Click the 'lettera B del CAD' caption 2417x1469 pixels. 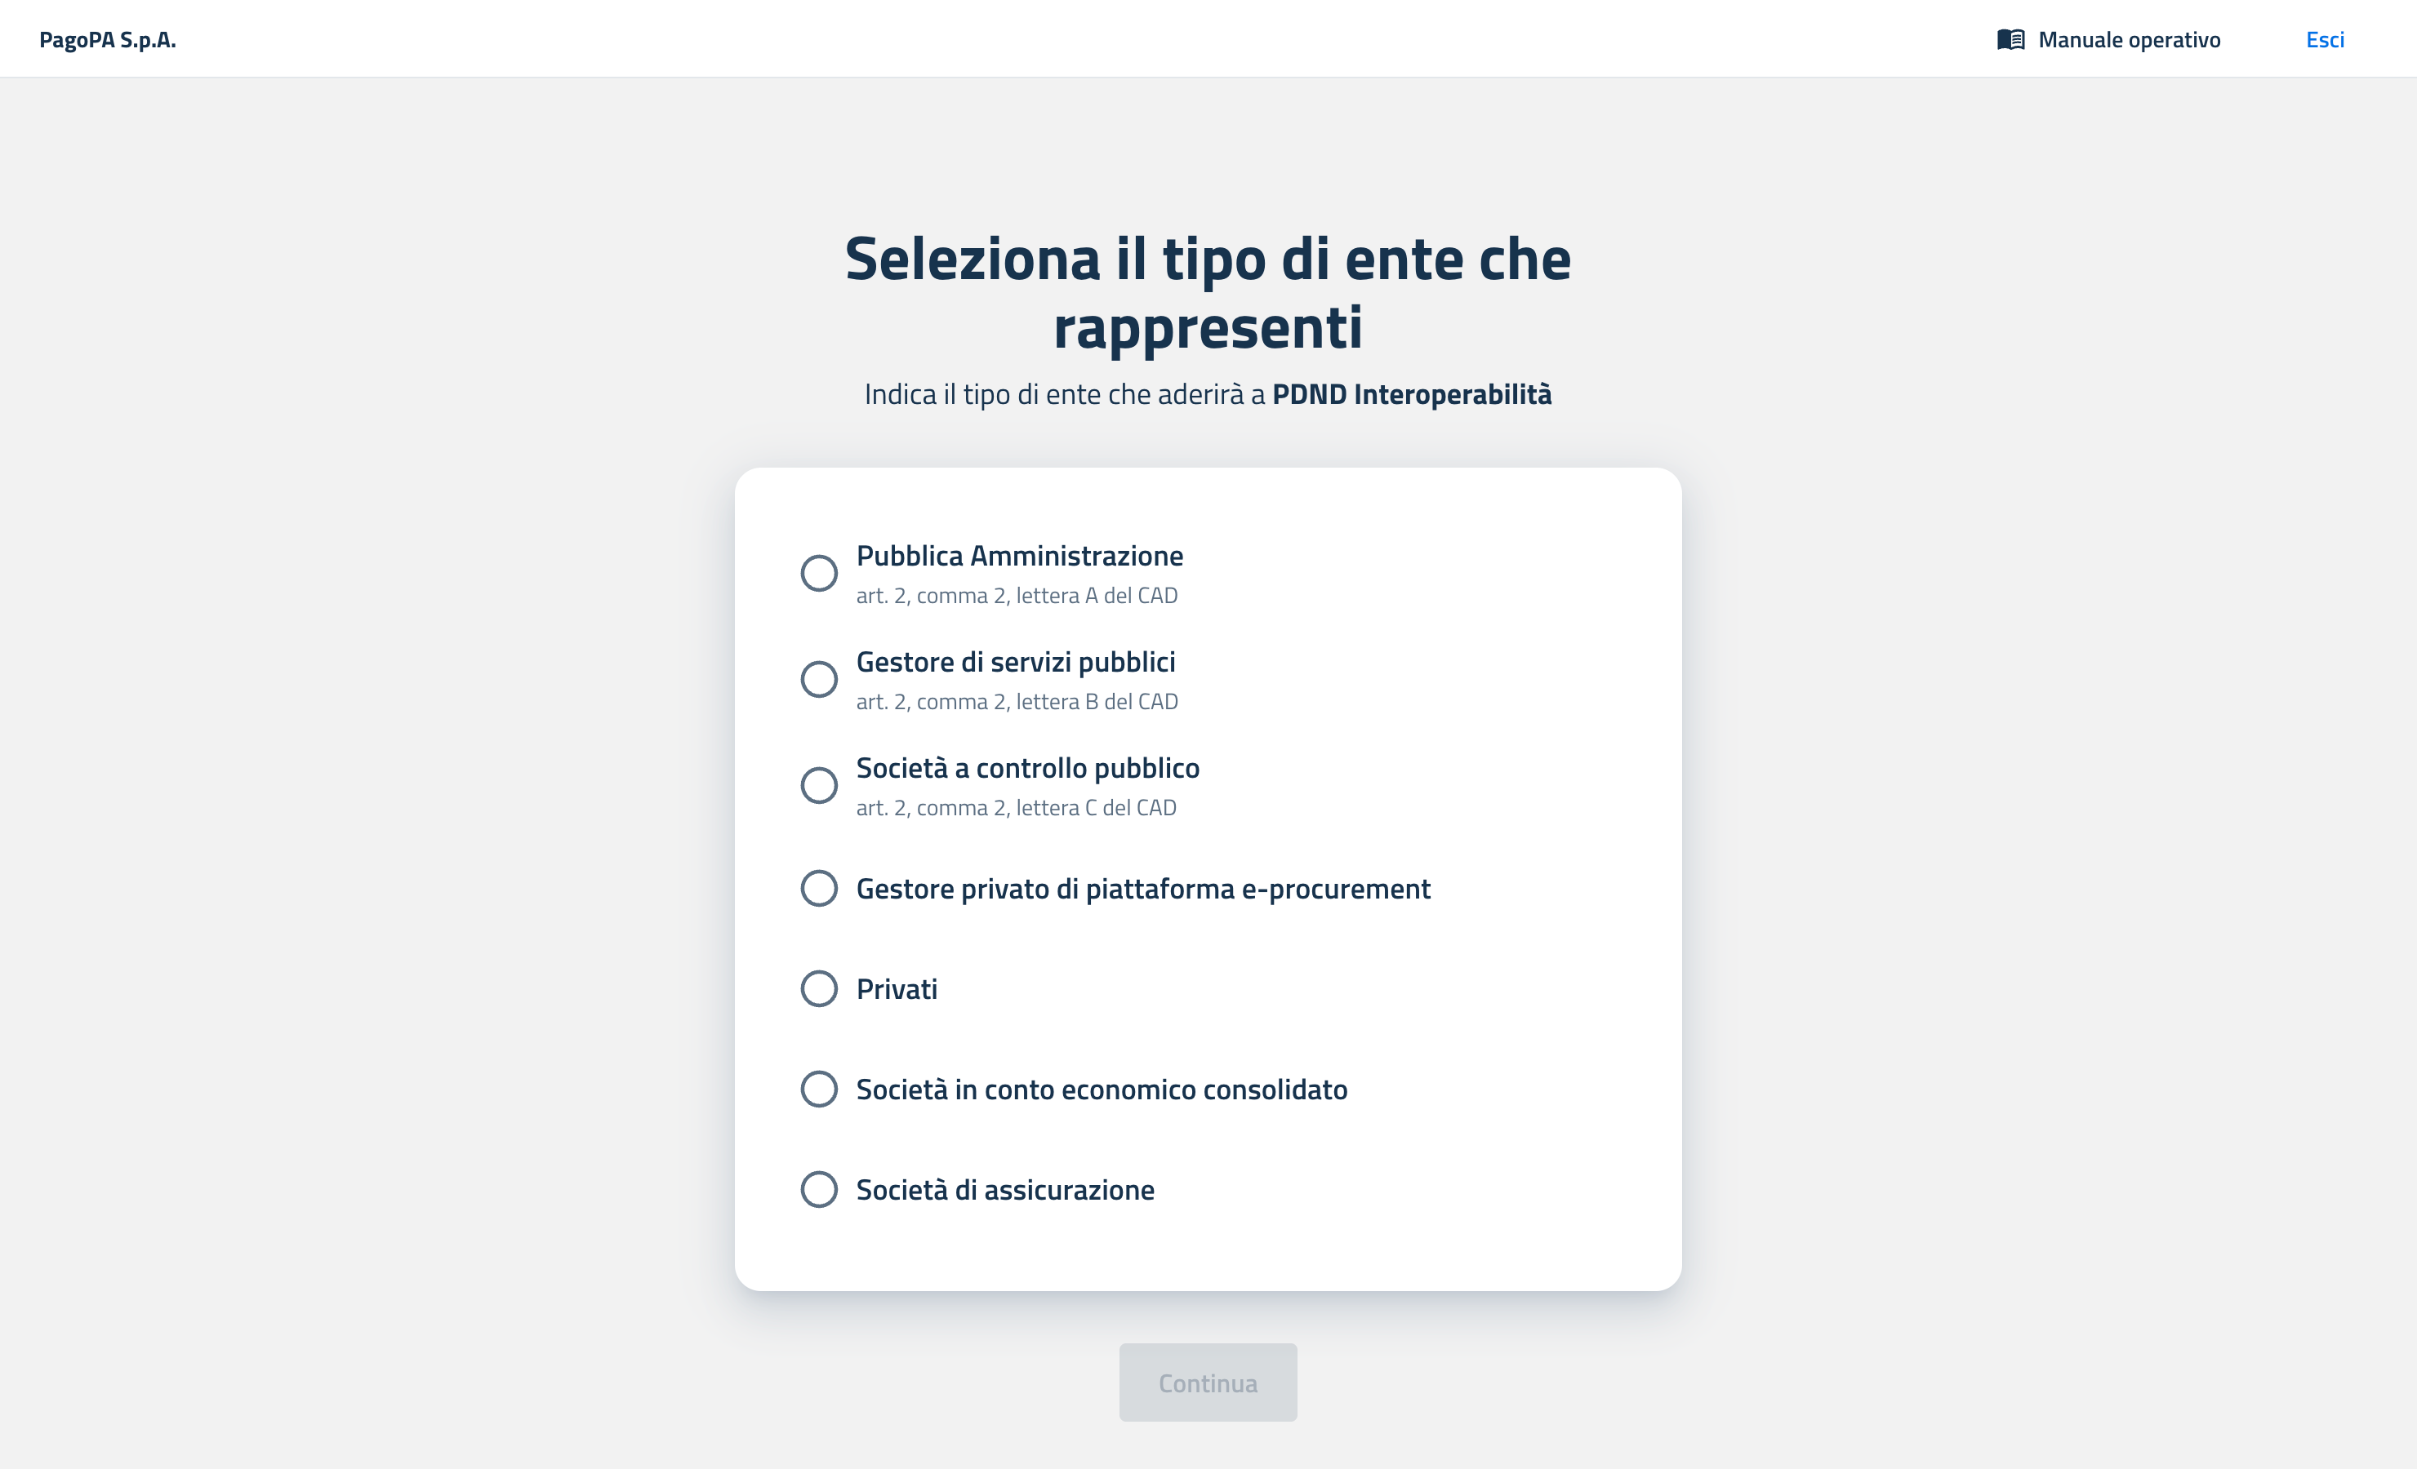click(1017, 701)
